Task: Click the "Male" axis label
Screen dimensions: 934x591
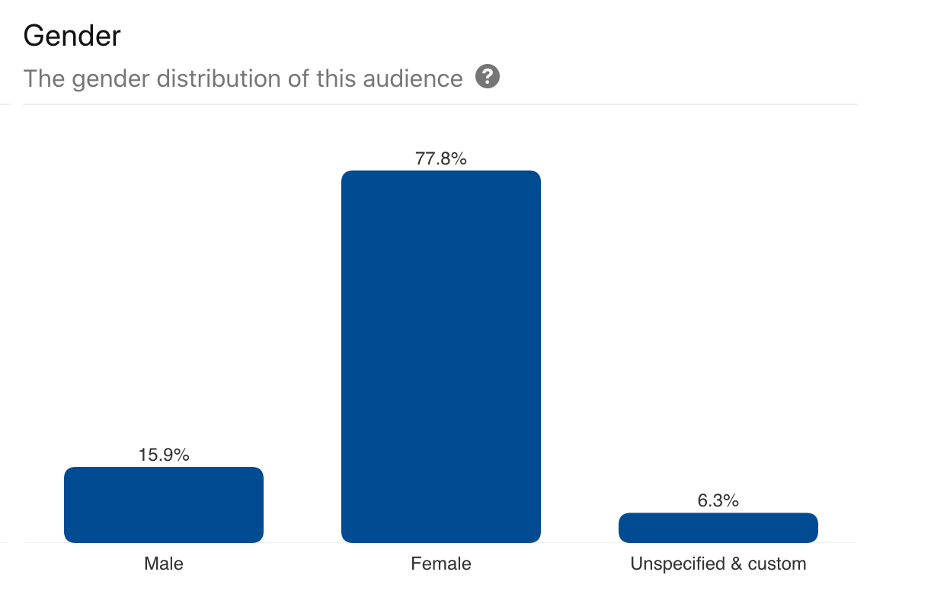Action: 164,564
